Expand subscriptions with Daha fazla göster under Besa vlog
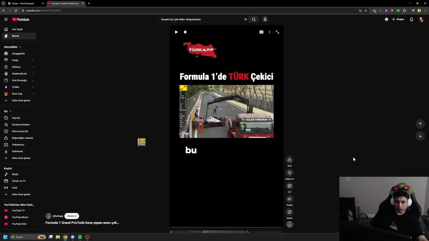Screen dimensions: 429x241 (19, 100)
